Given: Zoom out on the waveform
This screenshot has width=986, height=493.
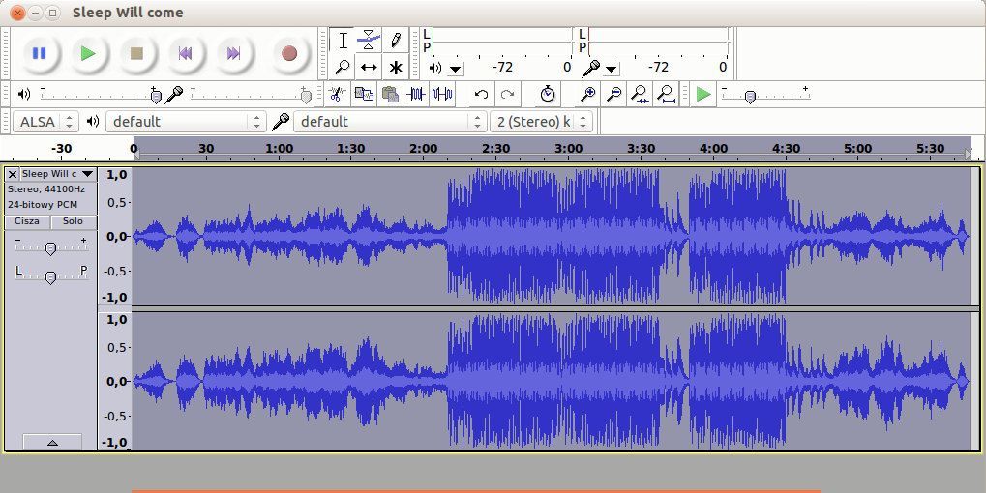Looking at the screenshot, I should click(614, 94).
